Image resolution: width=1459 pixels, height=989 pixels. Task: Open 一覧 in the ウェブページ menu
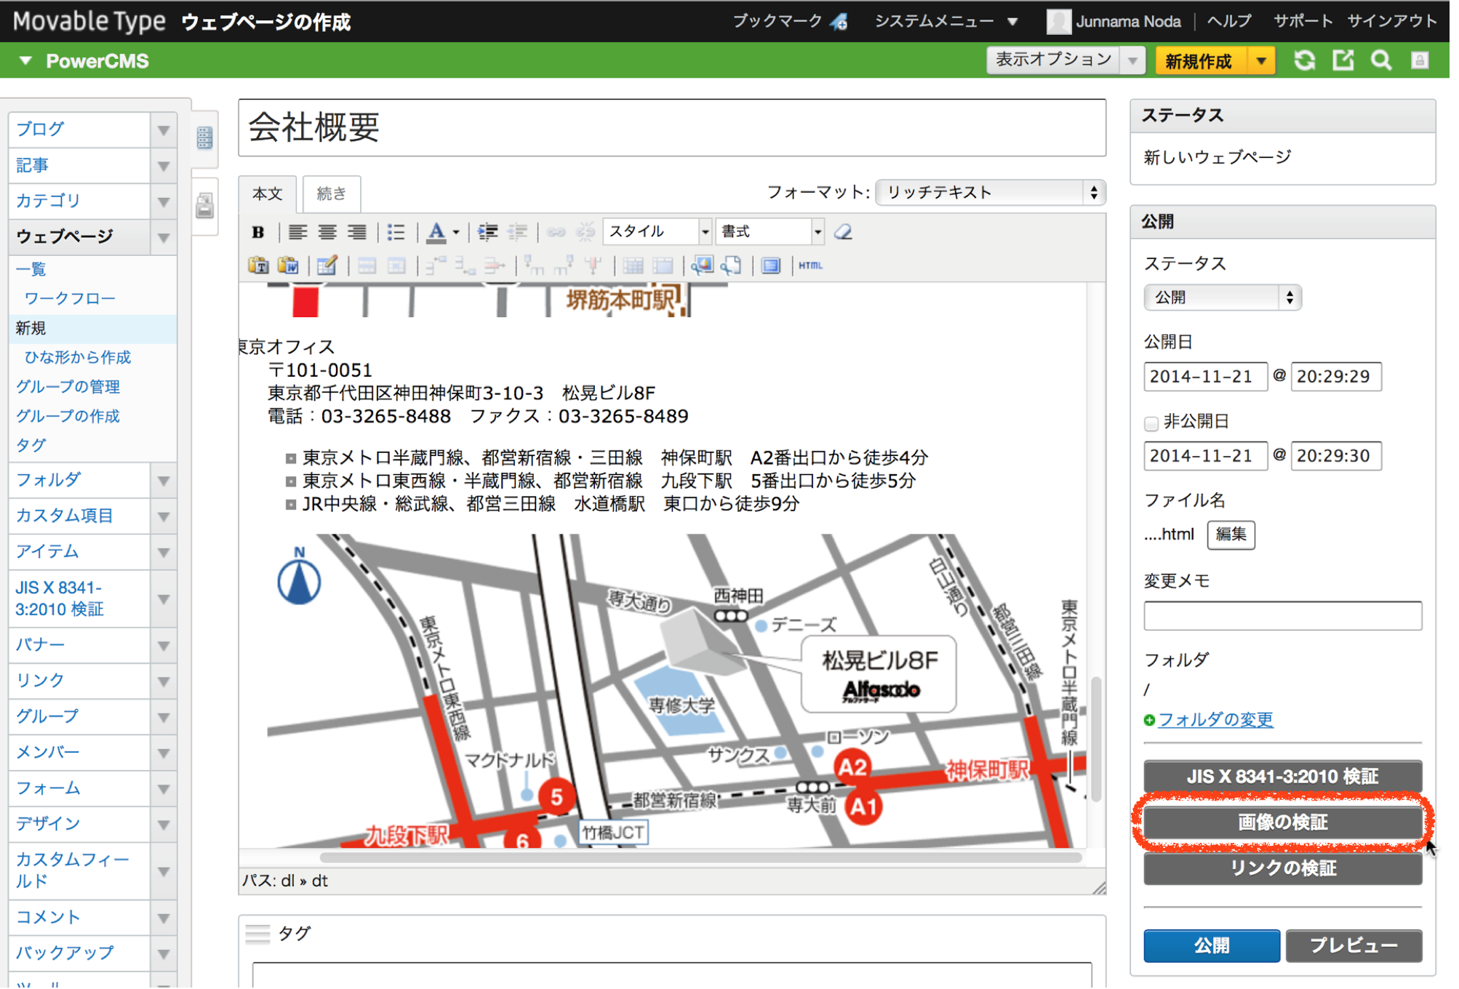31,270
